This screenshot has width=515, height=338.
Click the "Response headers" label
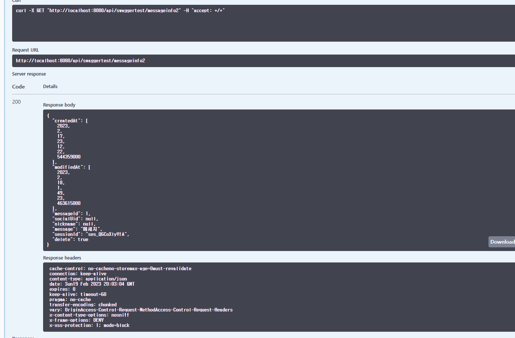coord(62,258)
